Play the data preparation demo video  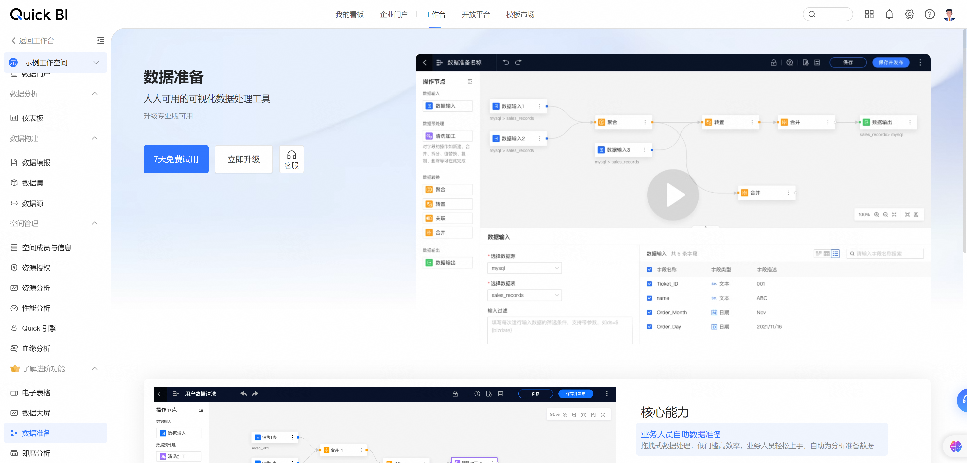pyautogui.click(x=673, y=194)
